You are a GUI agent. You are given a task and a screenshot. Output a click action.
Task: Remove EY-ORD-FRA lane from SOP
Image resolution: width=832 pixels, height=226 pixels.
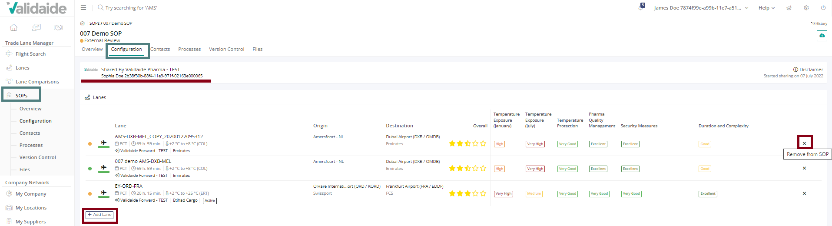804,193
